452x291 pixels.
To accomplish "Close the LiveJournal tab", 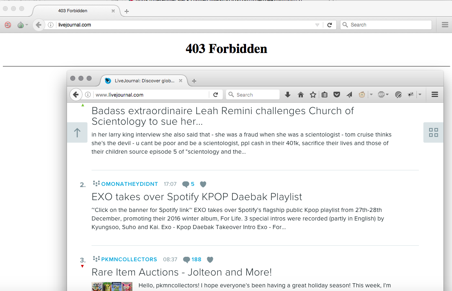I will click(x=181, y=81).
